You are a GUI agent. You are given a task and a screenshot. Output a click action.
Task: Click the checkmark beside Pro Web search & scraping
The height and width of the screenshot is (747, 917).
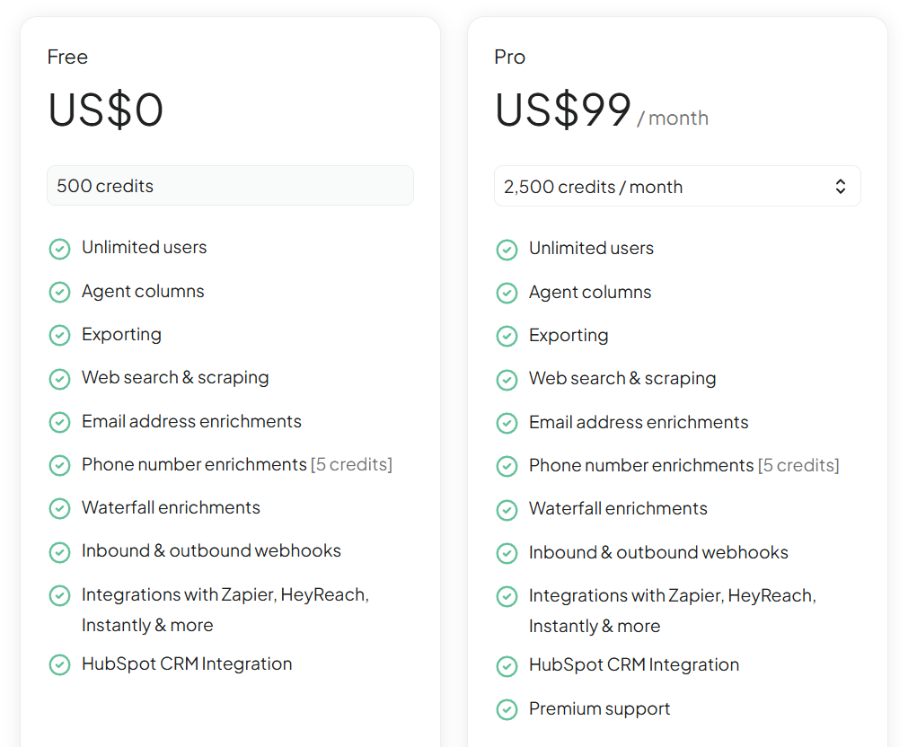(x=507, y=379)
